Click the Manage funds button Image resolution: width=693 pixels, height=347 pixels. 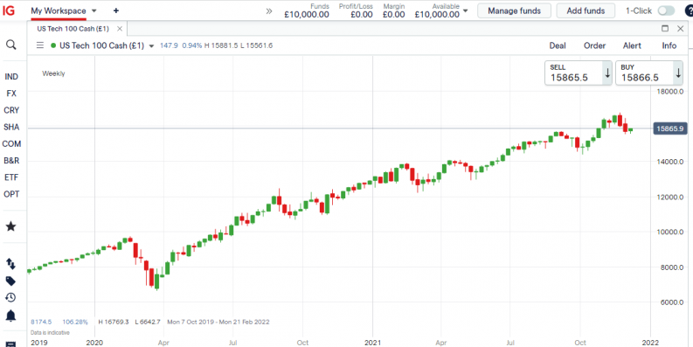tap(515, 11)
